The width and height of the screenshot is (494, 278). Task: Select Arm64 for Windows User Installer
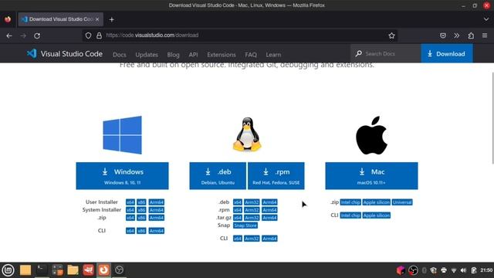[156, 202]
